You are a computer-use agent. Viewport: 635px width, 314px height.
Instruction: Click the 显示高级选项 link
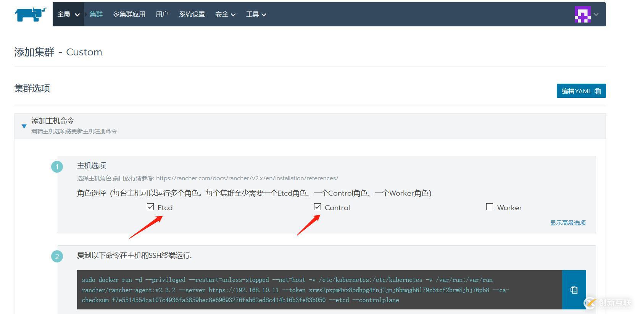[567, 223]
